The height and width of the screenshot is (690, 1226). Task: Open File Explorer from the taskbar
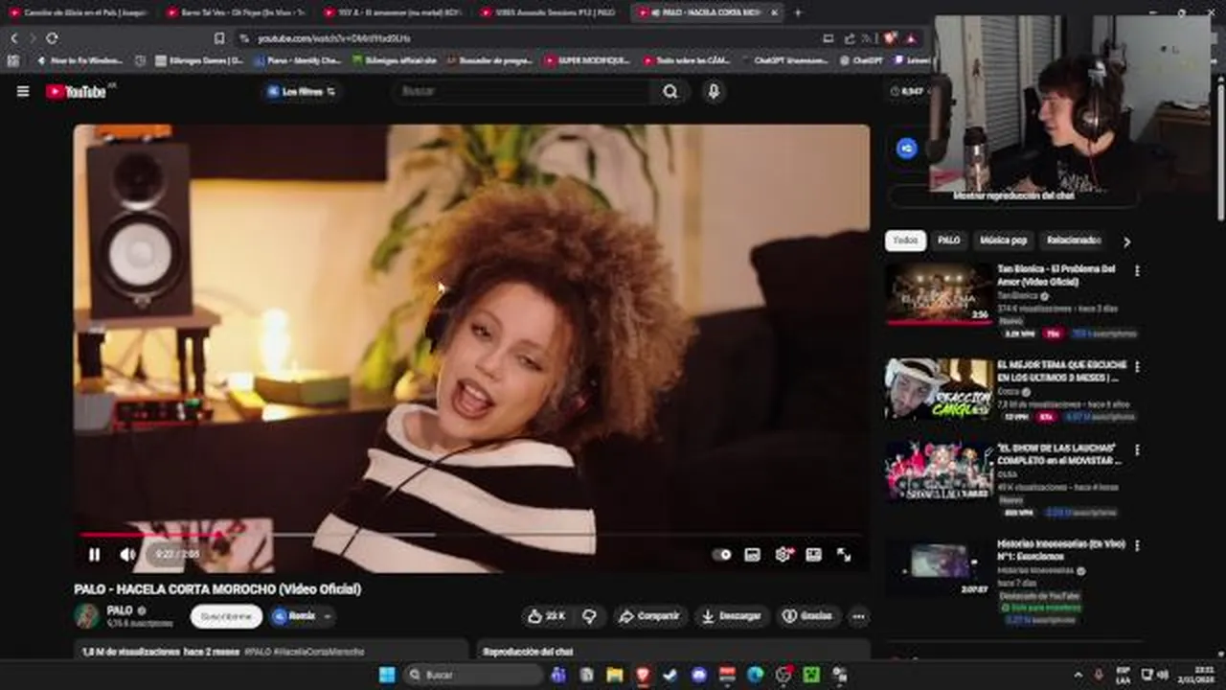(615, 675)
